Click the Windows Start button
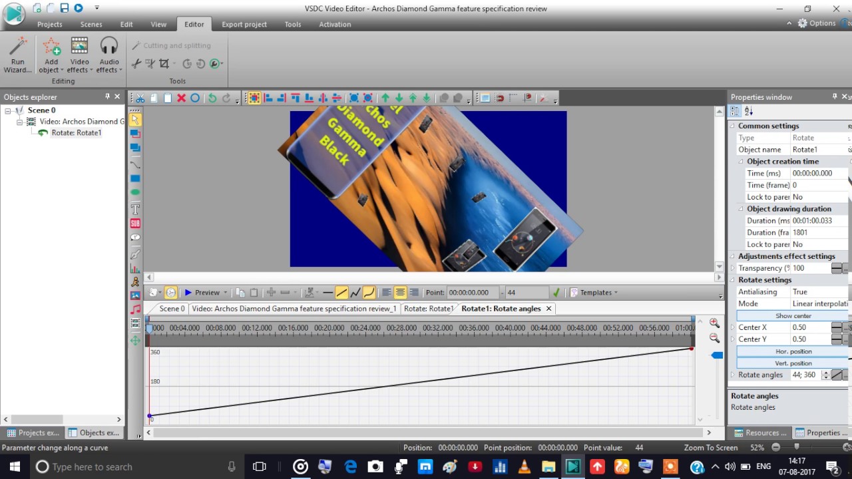 pyautogui.click(x=15, y=467)
